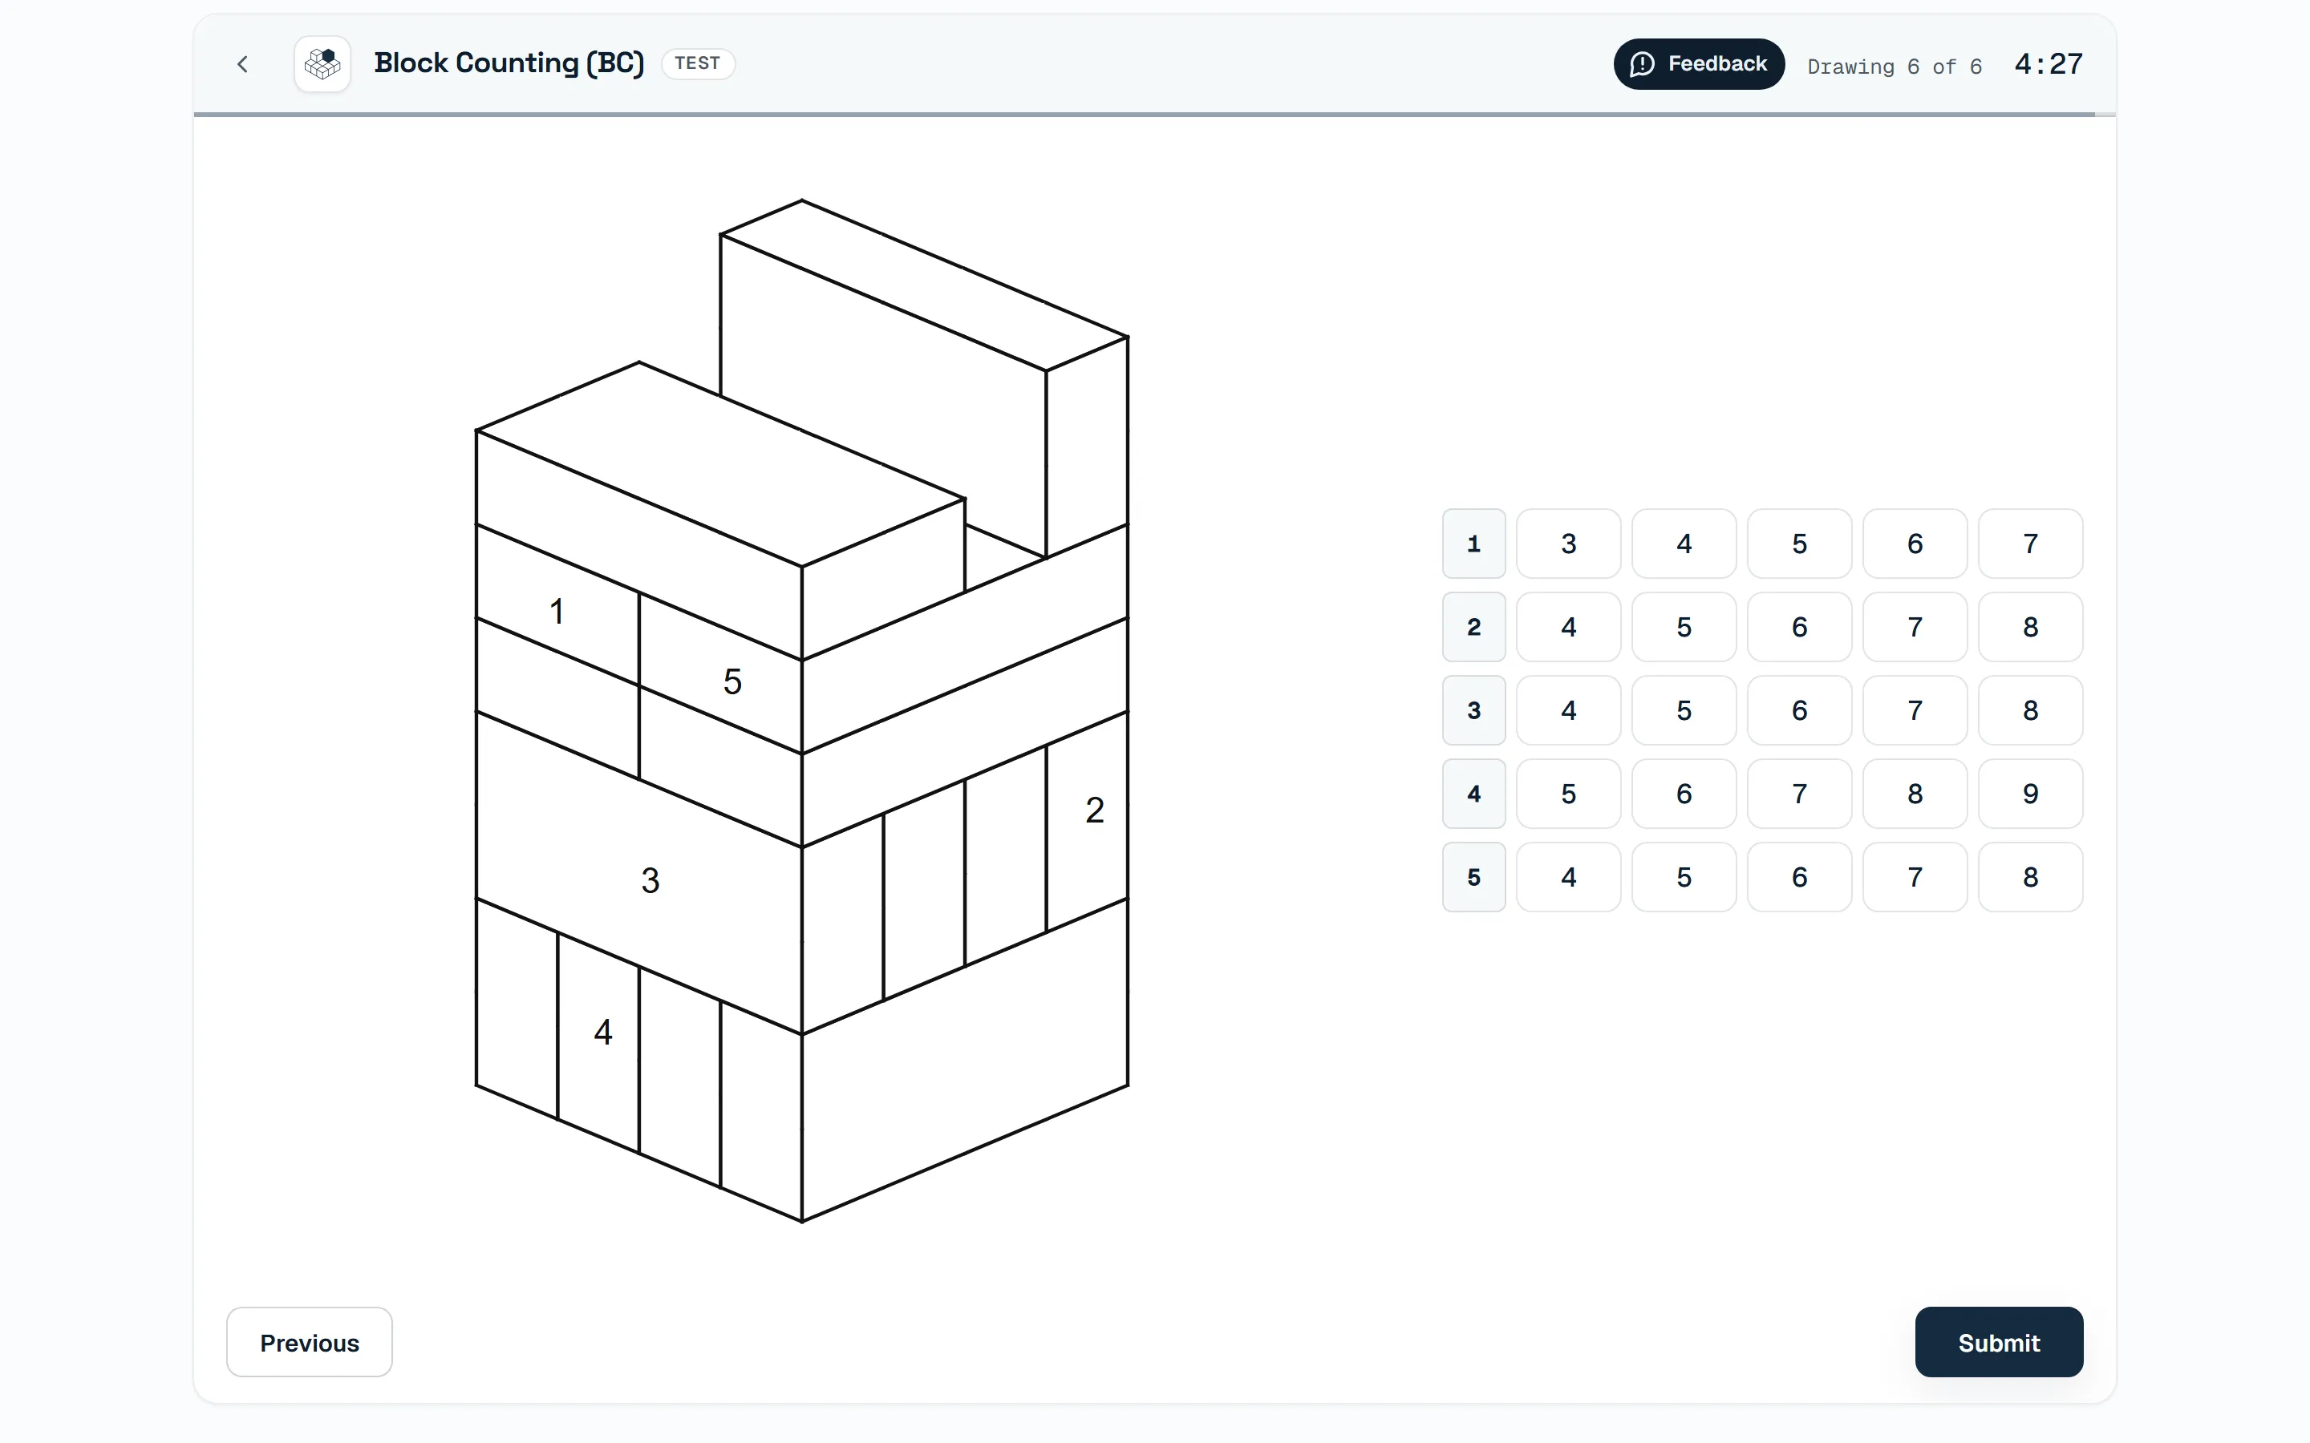The image size is (2310, 1443).
Task: Choose answer 8 in row 2
Action: pos(2030,627)
